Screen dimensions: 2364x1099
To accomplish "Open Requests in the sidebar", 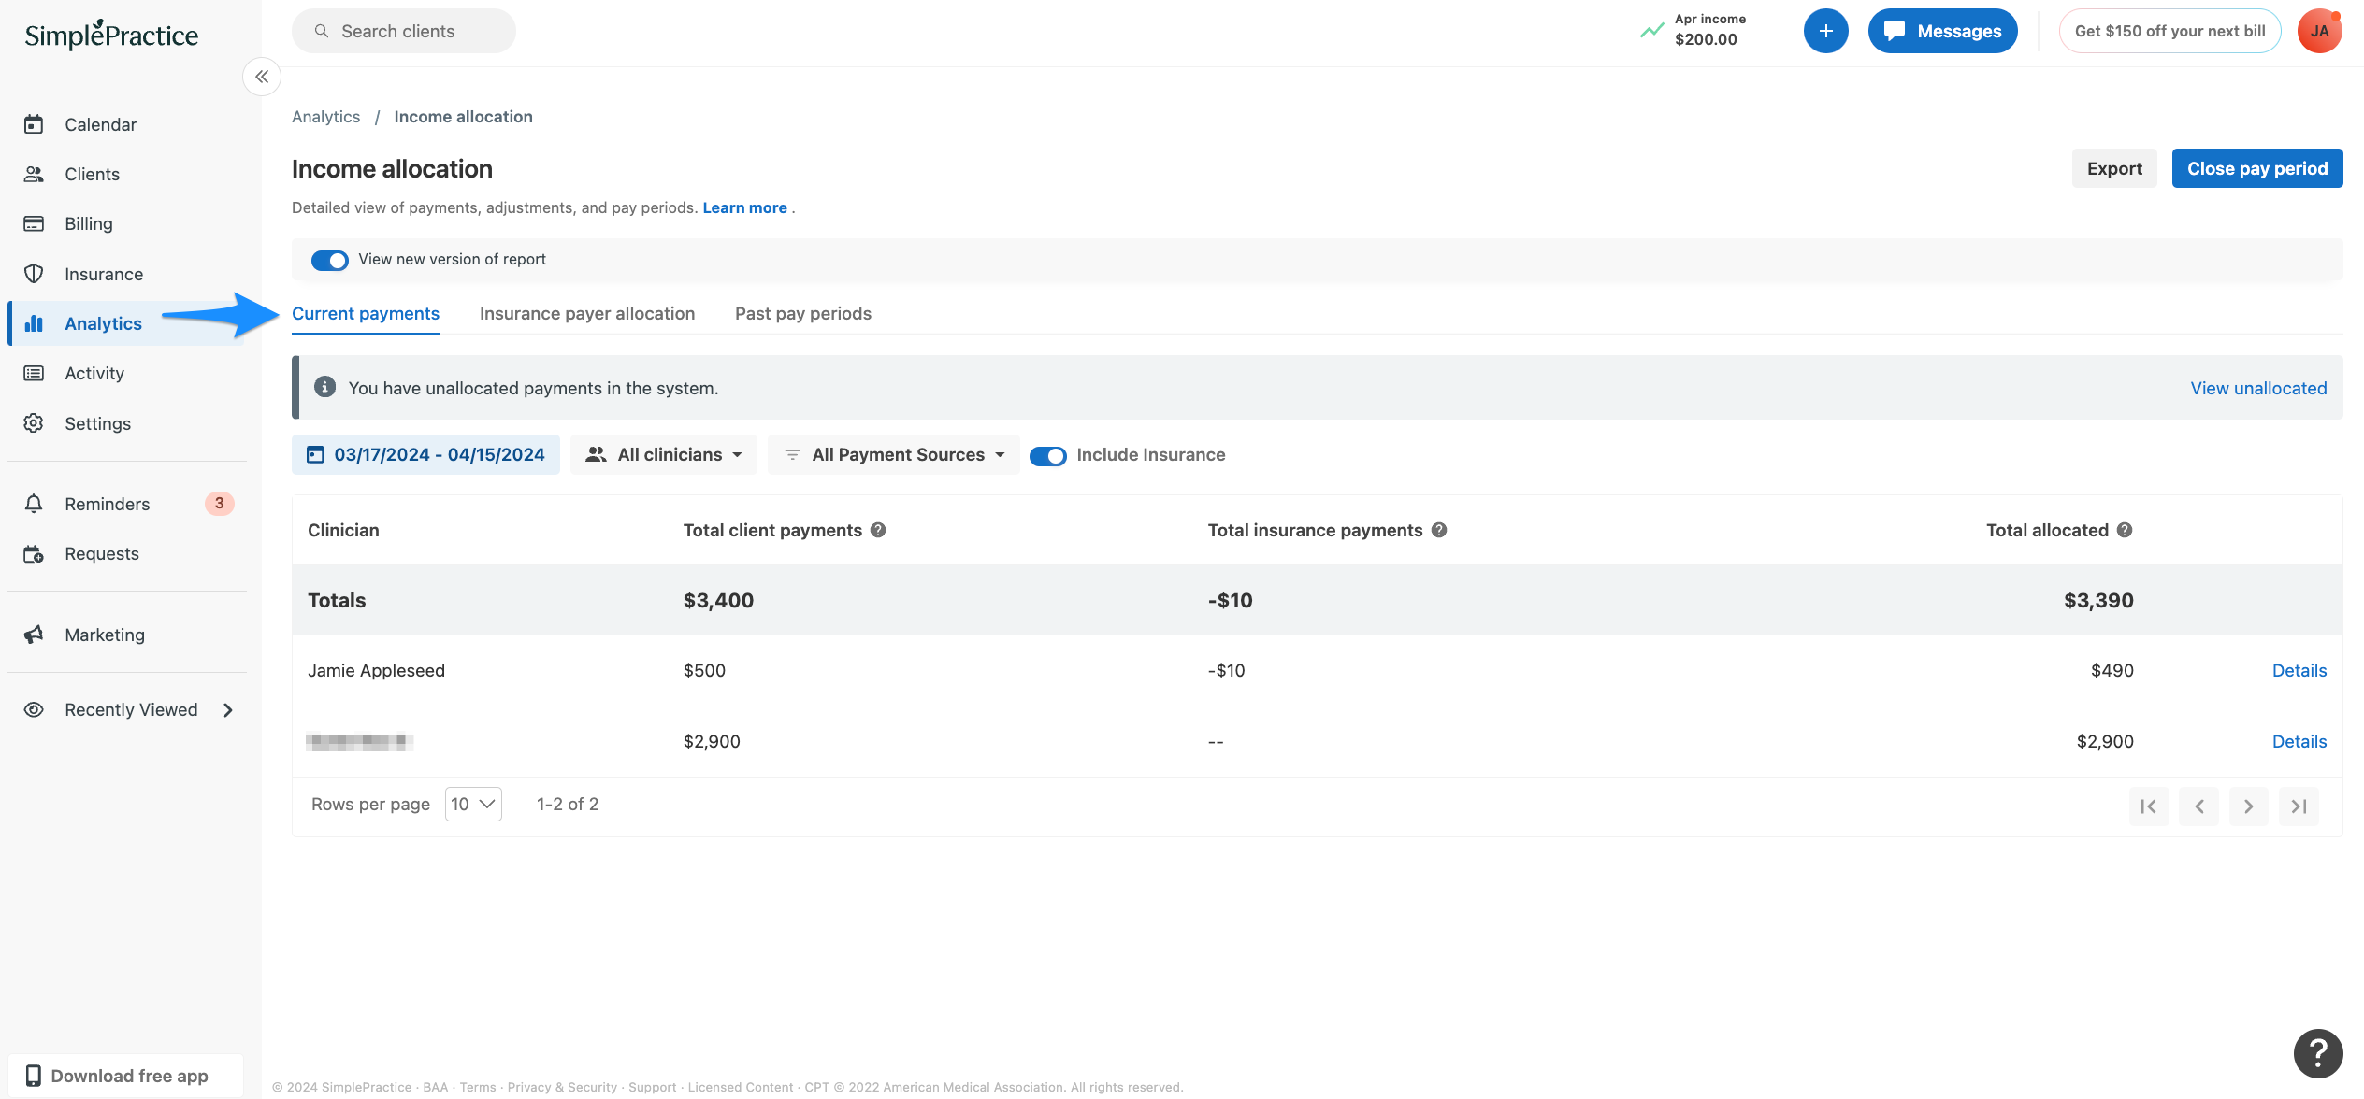I will 101,553.
